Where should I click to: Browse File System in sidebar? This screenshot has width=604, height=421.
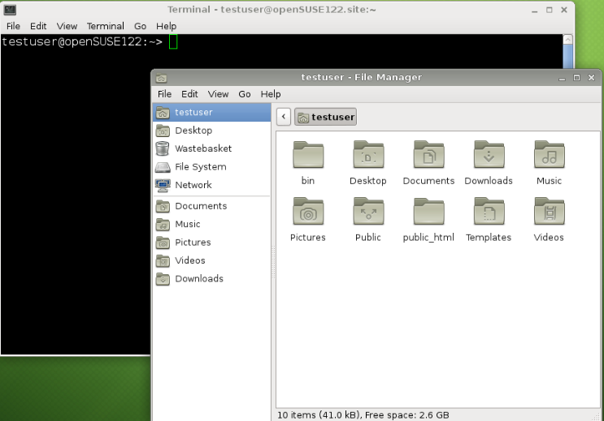[212, 167]
